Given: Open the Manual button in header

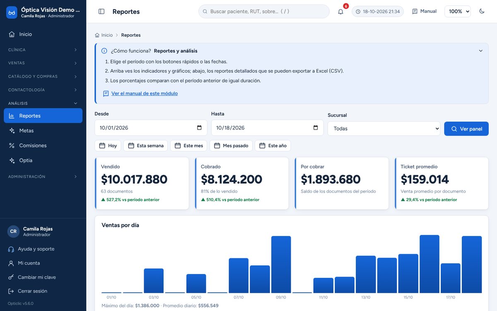Looking at the screenshot, I should pos(425,12).
